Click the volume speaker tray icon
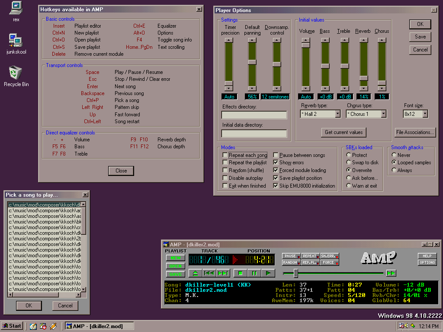Viewport: 443px width, 332px height. click(407, 326)
